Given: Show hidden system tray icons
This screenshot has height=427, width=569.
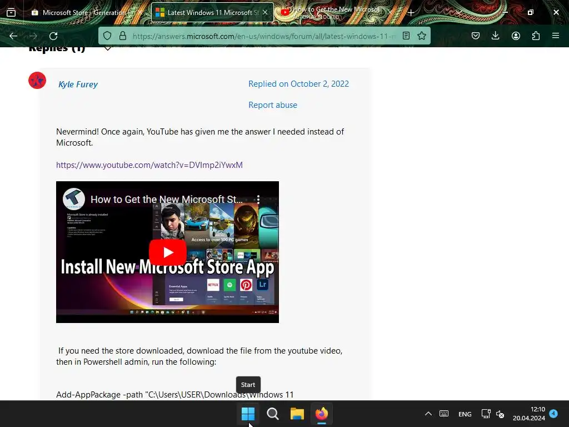Looking at the screenshot, I should coord(428,414).
